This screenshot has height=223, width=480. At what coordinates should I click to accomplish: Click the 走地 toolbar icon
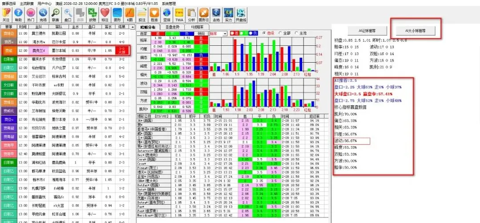pos(216,15)
